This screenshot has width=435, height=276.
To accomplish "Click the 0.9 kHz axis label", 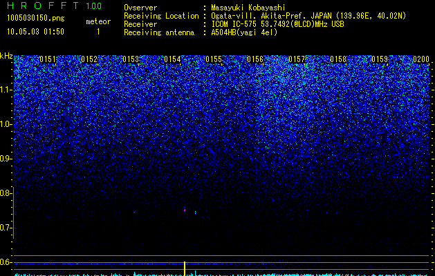I will [6, 159].
